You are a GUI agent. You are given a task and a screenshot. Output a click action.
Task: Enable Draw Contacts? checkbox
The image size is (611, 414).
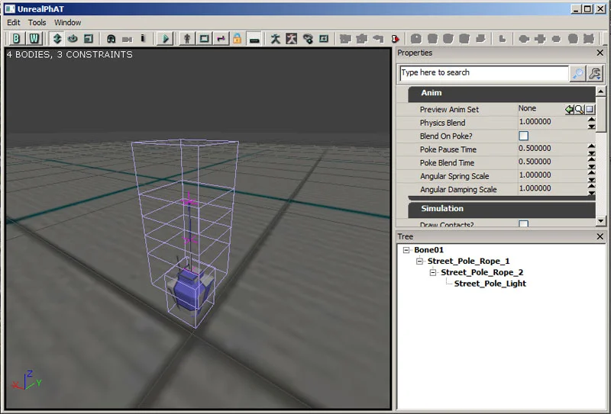[523, 223]
